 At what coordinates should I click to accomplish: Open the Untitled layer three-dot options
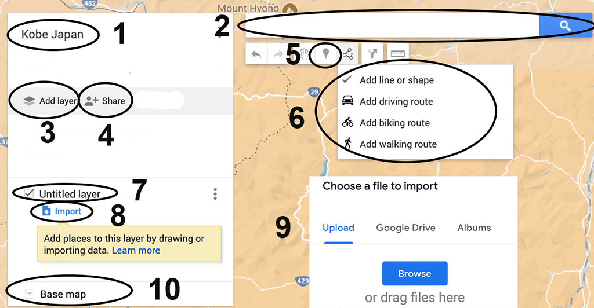[215, 194]
